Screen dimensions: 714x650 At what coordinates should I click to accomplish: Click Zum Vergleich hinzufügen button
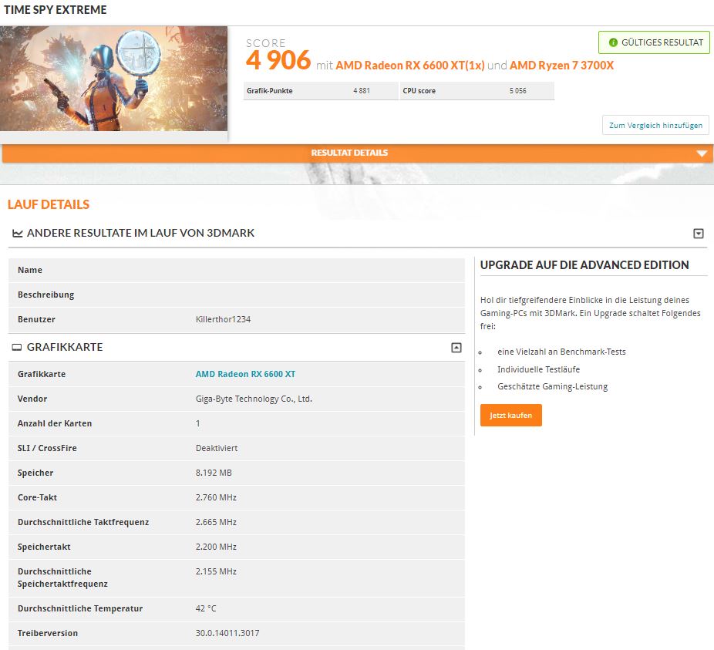pyautogui.click(x=655, y=125)
